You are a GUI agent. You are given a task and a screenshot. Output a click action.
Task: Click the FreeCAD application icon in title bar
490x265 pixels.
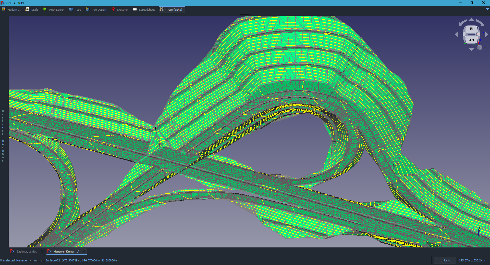[3, 3]
